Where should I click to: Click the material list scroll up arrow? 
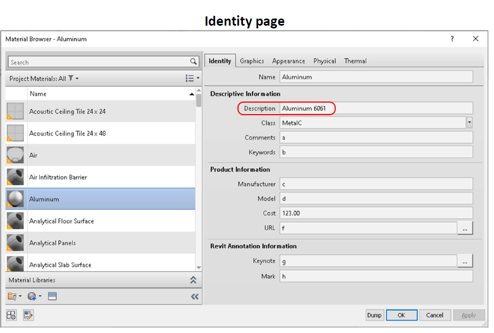pyautogui.click(x=199, y=91)
